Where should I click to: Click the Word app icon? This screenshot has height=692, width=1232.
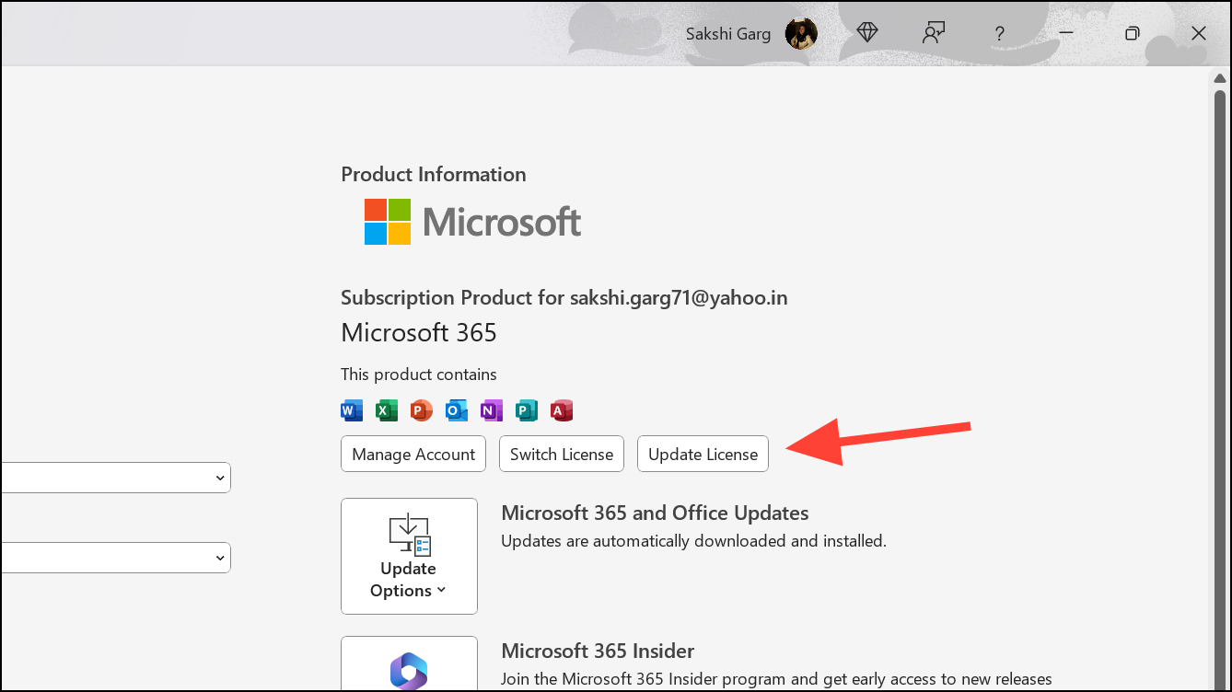point(352,410)
